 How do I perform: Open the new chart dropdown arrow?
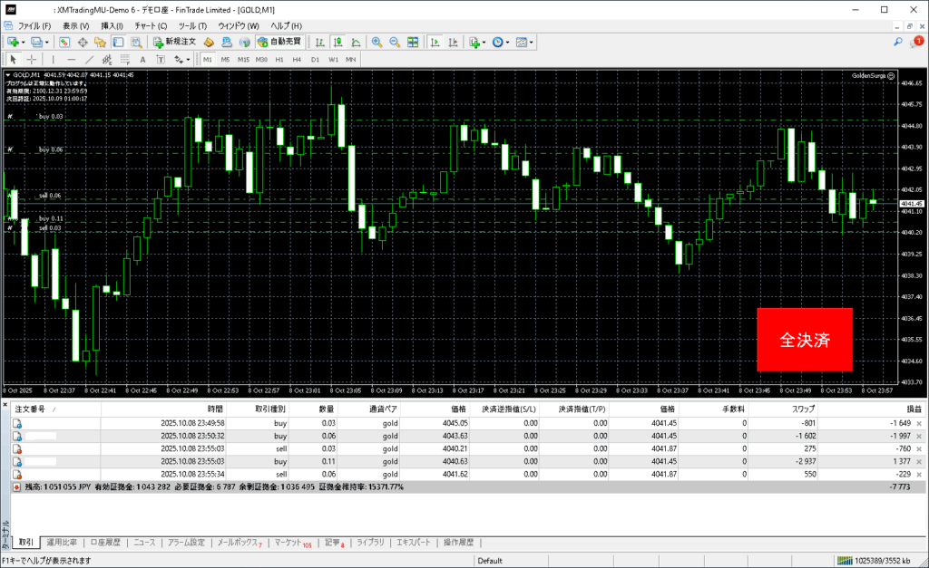[23, 43]
